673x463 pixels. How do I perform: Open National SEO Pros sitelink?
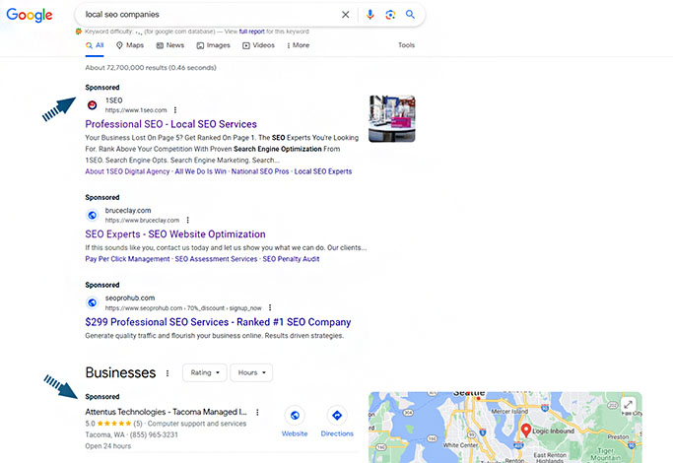(260, 171)
